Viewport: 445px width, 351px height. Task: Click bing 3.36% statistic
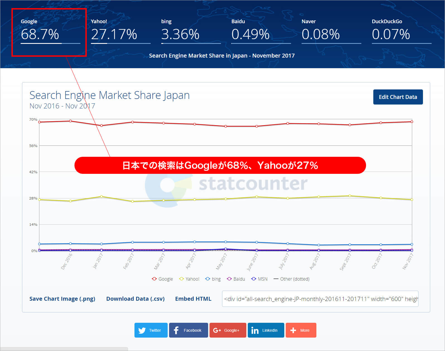(x=191, y=31)
